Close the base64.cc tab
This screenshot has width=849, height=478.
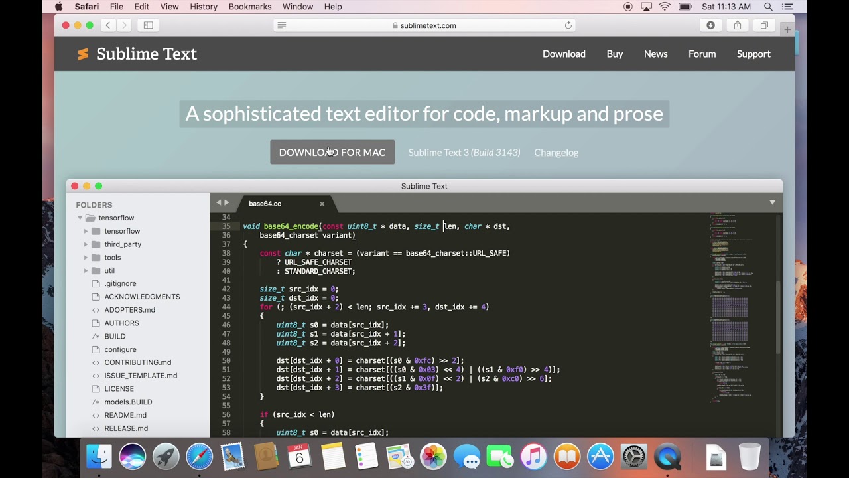[x=322, y=204]
